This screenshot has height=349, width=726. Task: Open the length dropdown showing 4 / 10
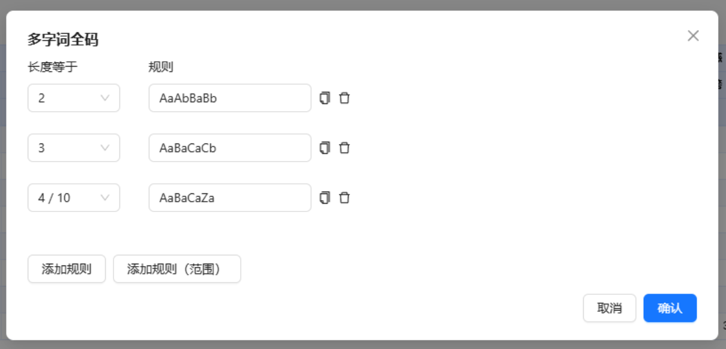tap(74, 198)
